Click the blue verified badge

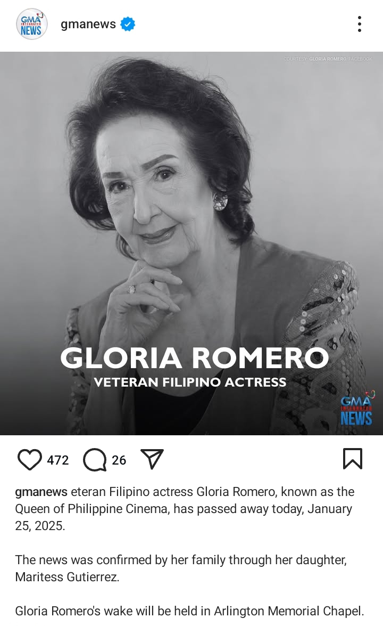tap(128, 25)
